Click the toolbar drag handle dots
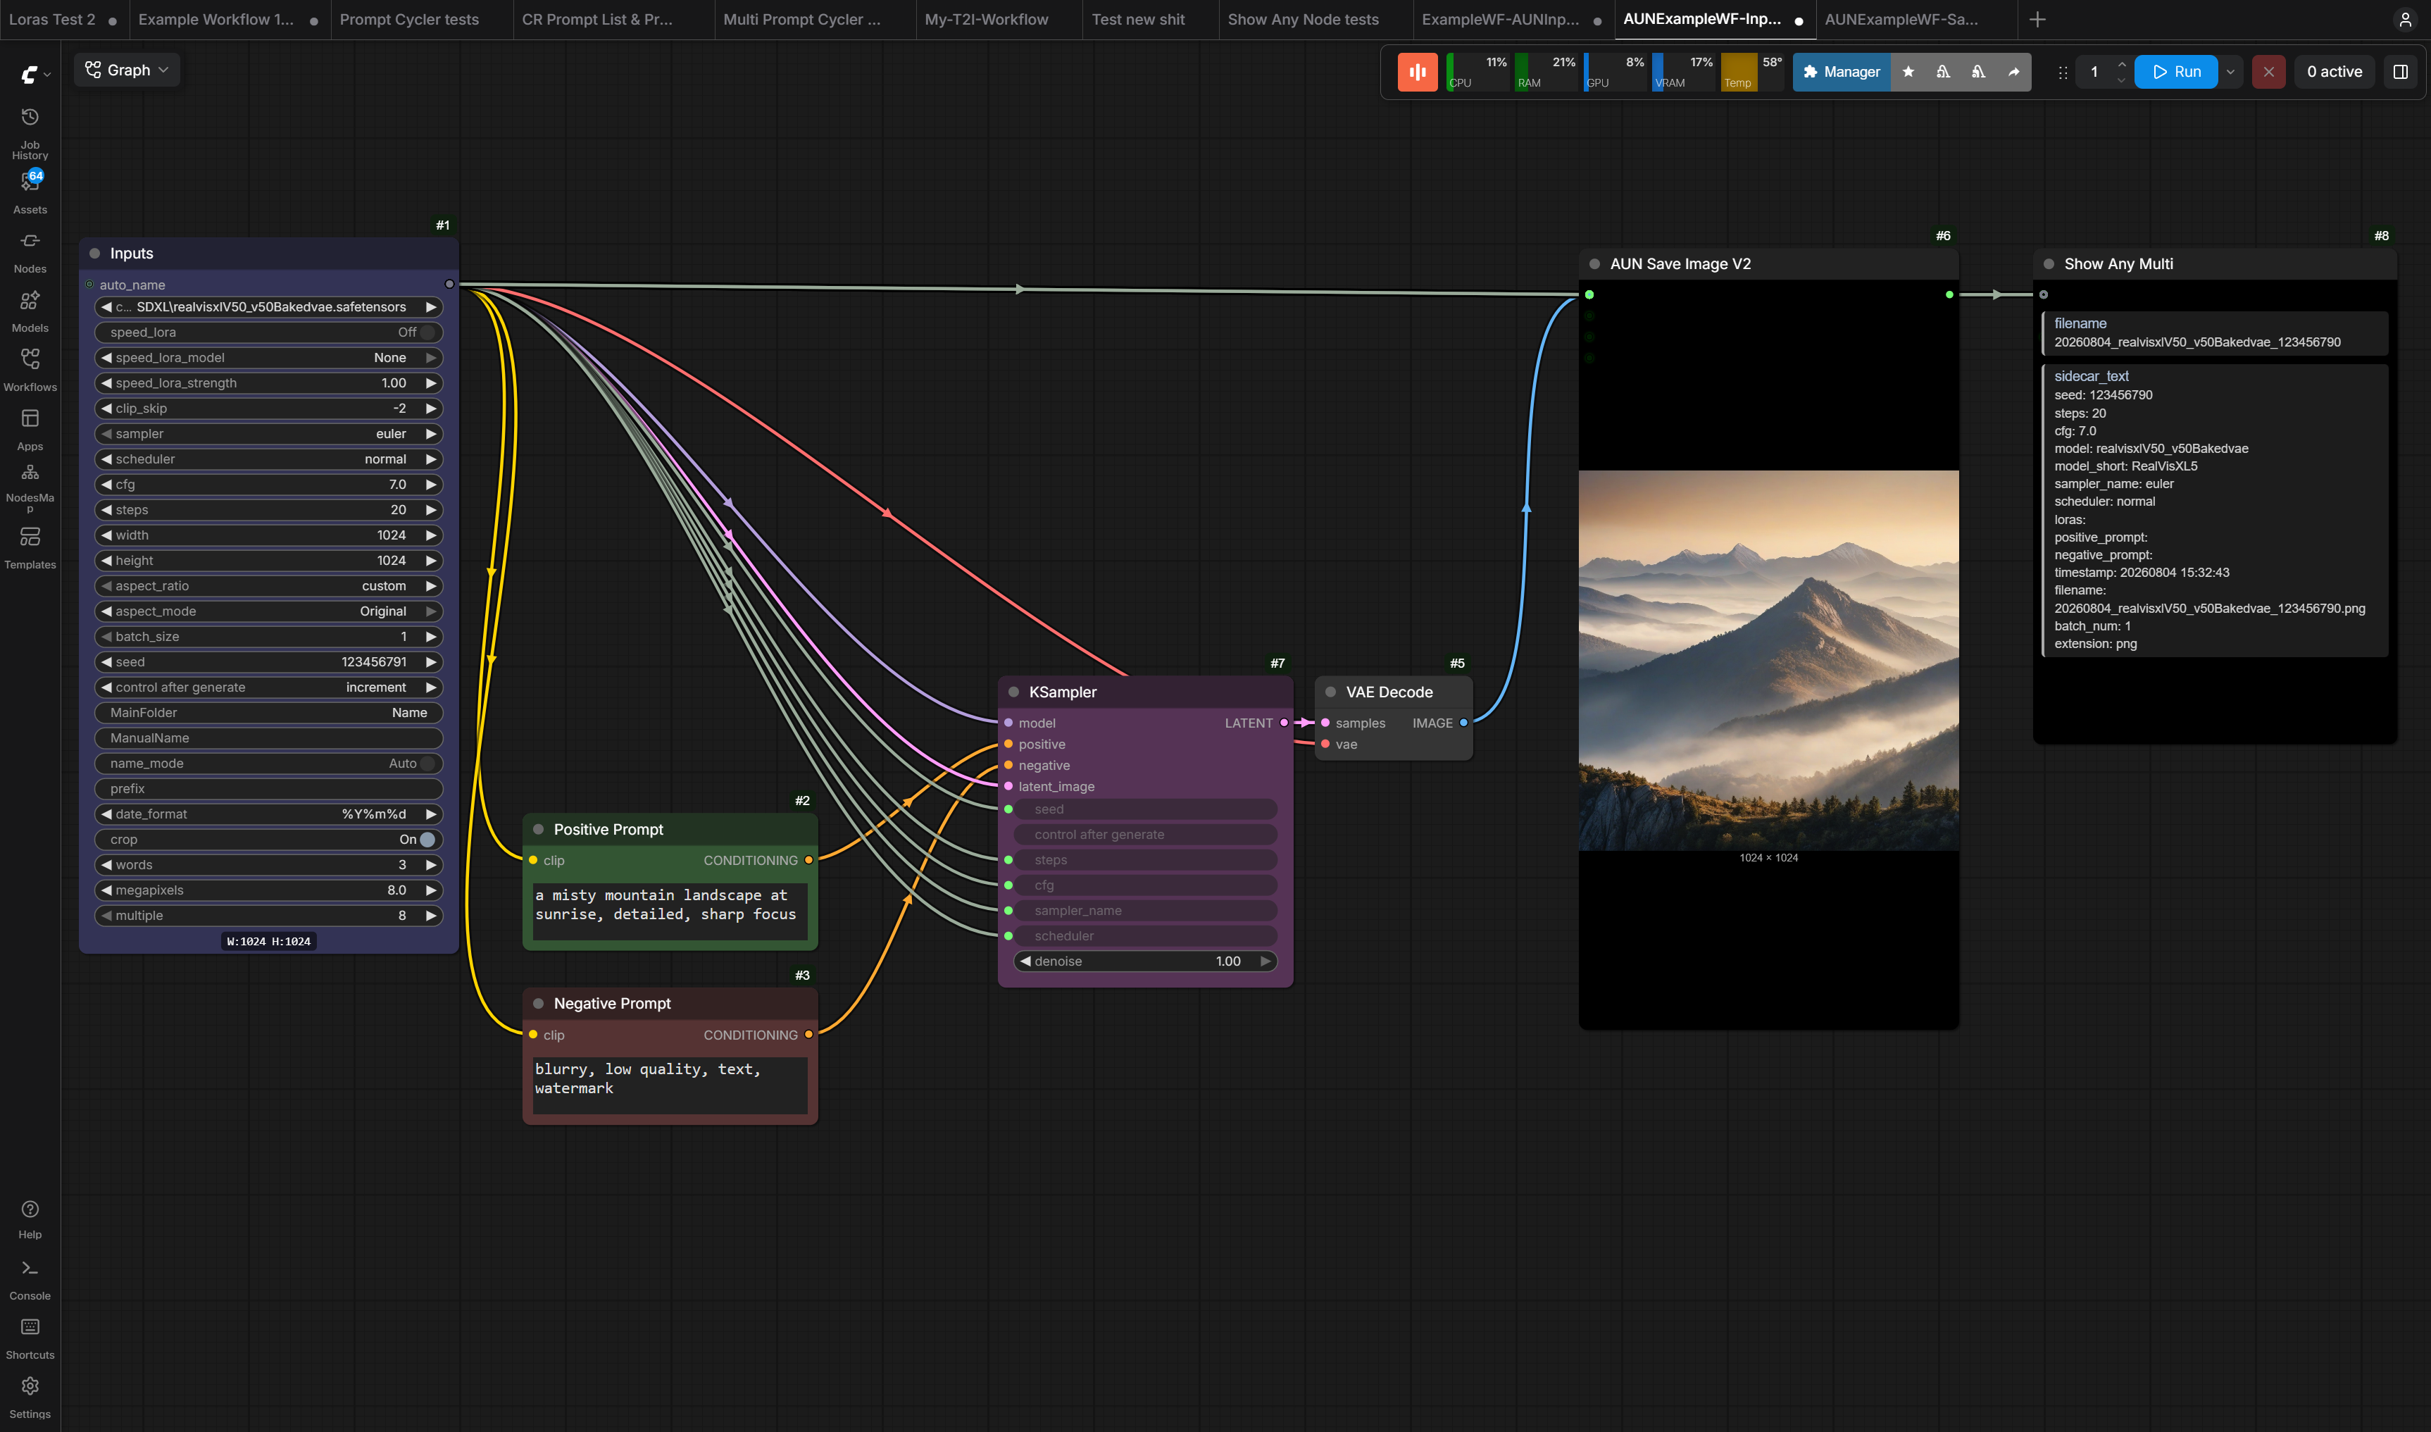2431x1432 pixels. tap(2063, 73)
